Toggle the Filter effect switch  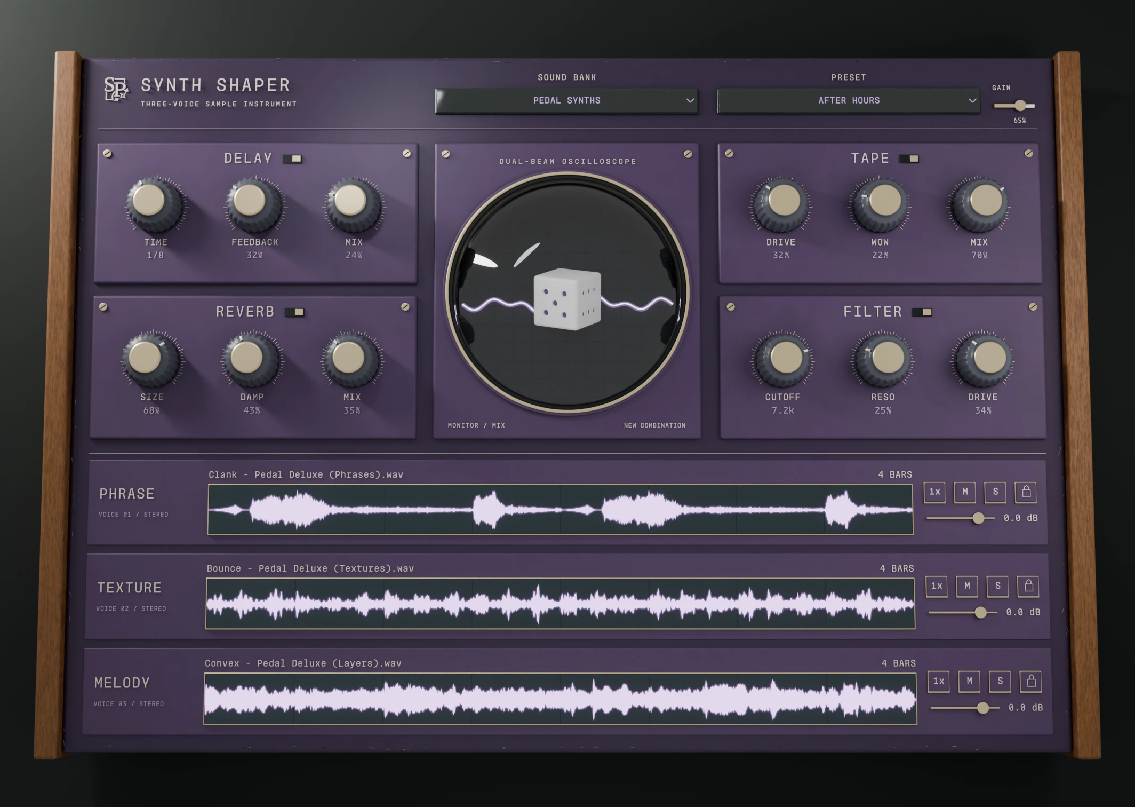(x=922, y=312)
